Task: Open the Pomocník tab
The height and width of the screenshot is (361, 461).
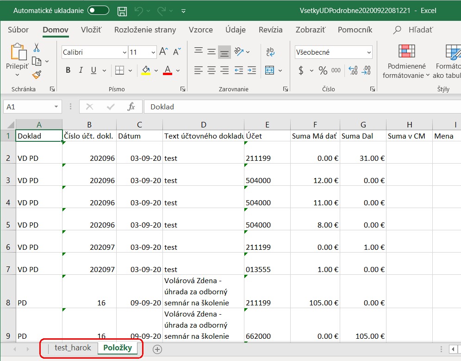Action: 355,30
